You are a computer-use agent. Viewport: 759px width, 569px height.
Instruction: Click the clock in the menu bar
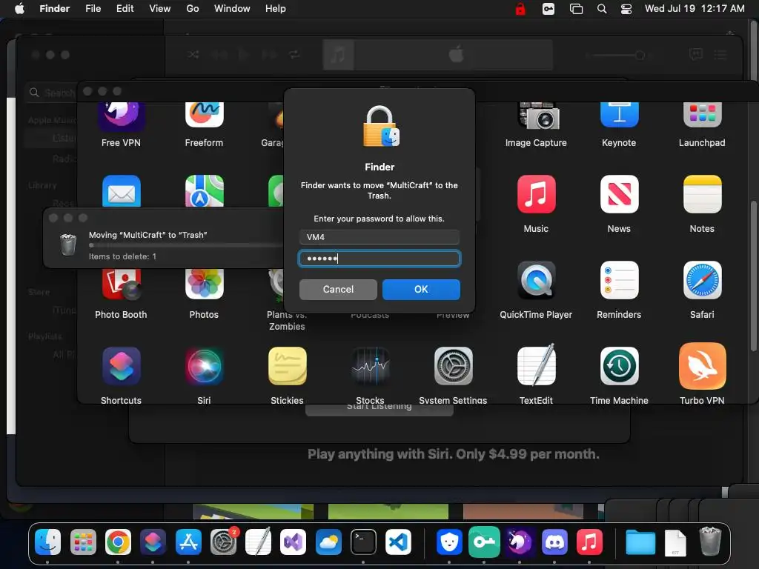694,9
